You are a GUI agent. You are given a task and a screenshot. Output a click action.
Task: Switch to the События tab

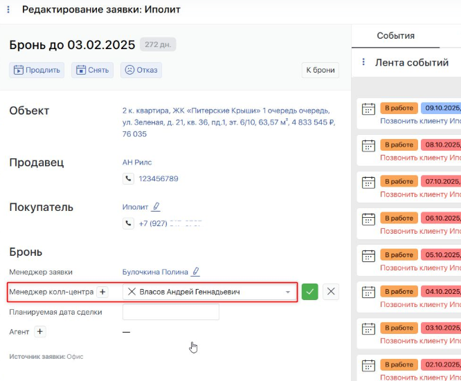395,36
